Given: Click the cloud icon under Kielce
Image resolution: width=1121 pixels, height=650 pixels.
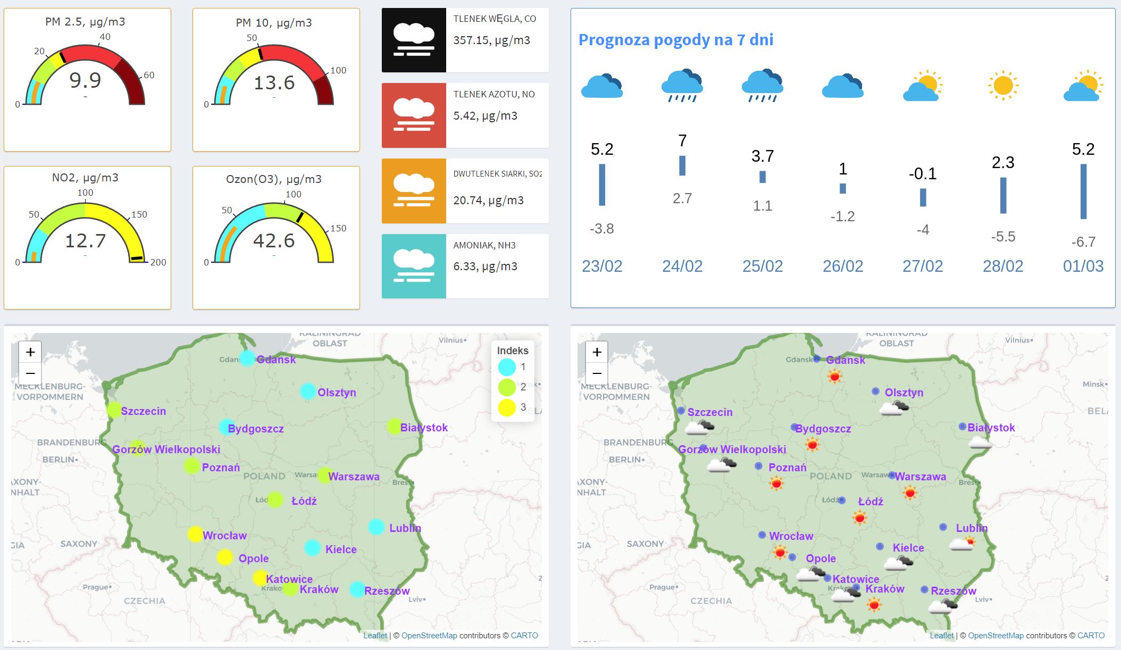Looking at the screenshot, I should [x=898, y=563].
